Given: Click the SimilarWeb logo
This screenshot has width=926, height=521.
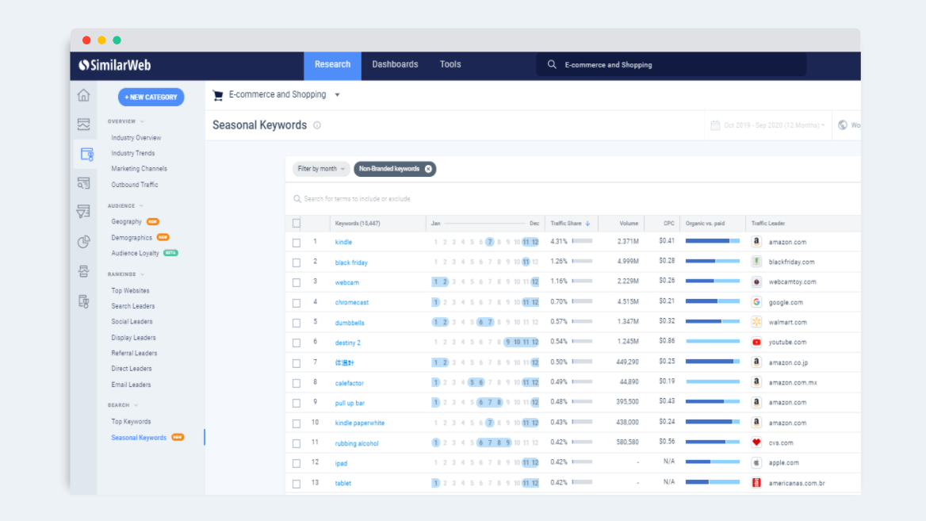Looking at the screenshot, I should (x=115, y=65).
